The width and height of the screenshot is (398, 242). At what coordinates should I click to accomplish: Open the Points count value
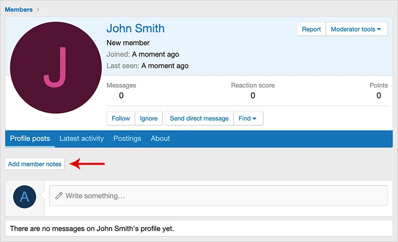378,96
